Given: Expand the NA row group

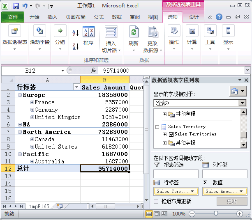Looking at the screenshot, I should [x=20, y=124].
